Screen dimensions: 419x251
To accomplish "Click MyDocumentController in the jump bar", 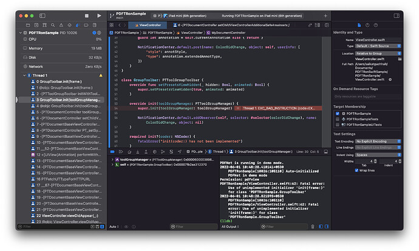I will click(226, 33).
